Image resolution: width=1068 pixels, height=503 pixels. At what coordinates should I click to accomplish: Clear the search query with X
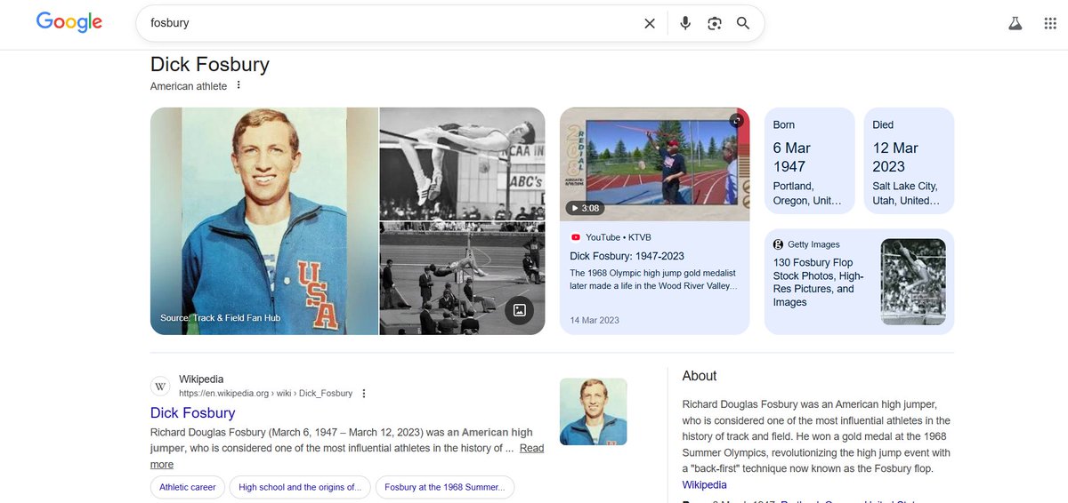(x=650, y=24)
